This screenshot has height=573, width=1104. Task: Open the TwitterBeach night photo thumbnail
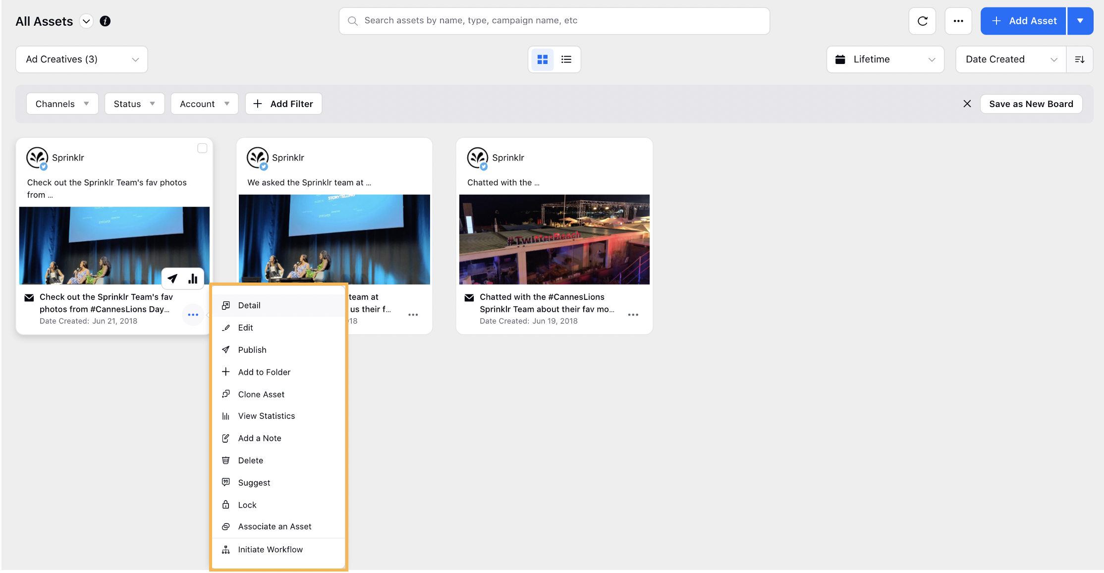pos(554,239)
